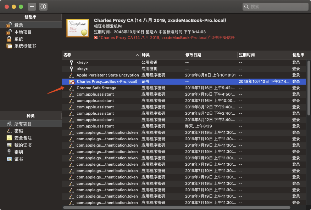
Task: Select 登录 keychain in sidebar
Action: point(31,25)
